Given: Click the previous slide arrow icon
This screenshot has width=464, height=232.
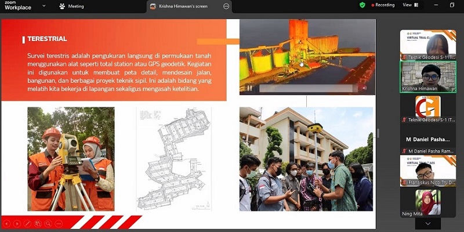Looking at the screenshot, I should 8,223.
